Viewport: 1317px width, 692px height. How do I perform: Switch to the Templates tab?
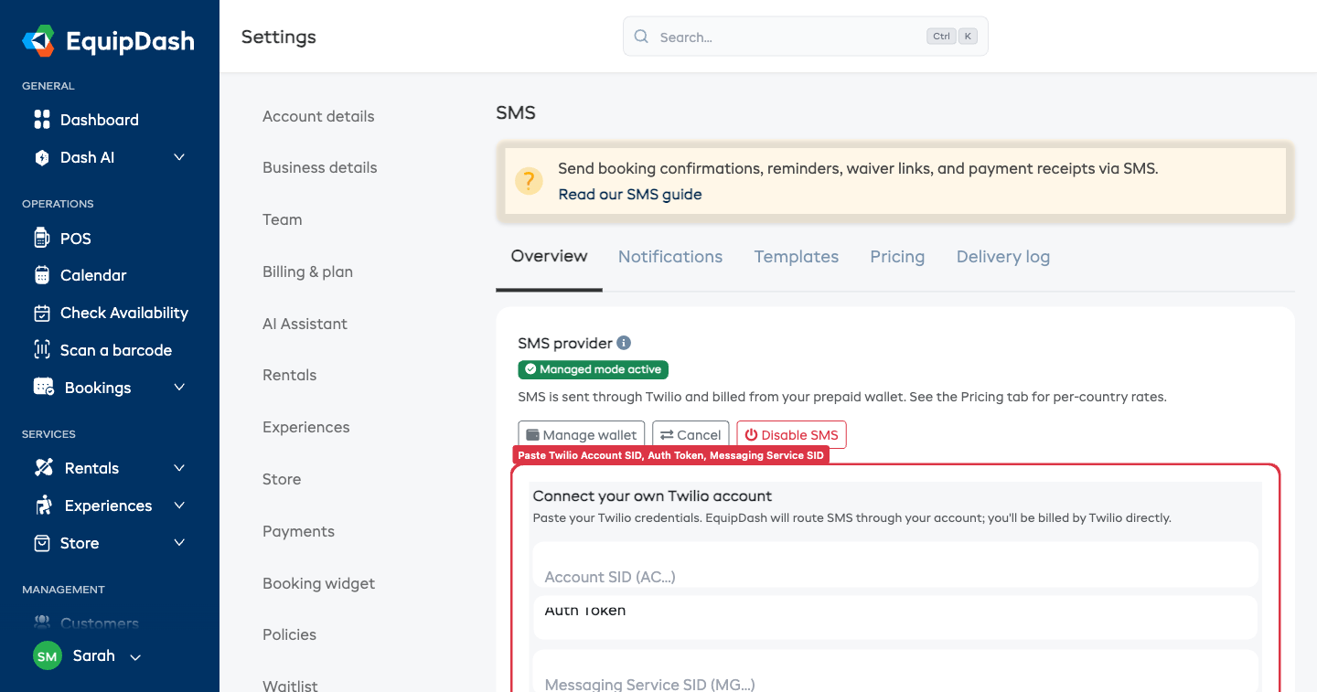[797, 257]
